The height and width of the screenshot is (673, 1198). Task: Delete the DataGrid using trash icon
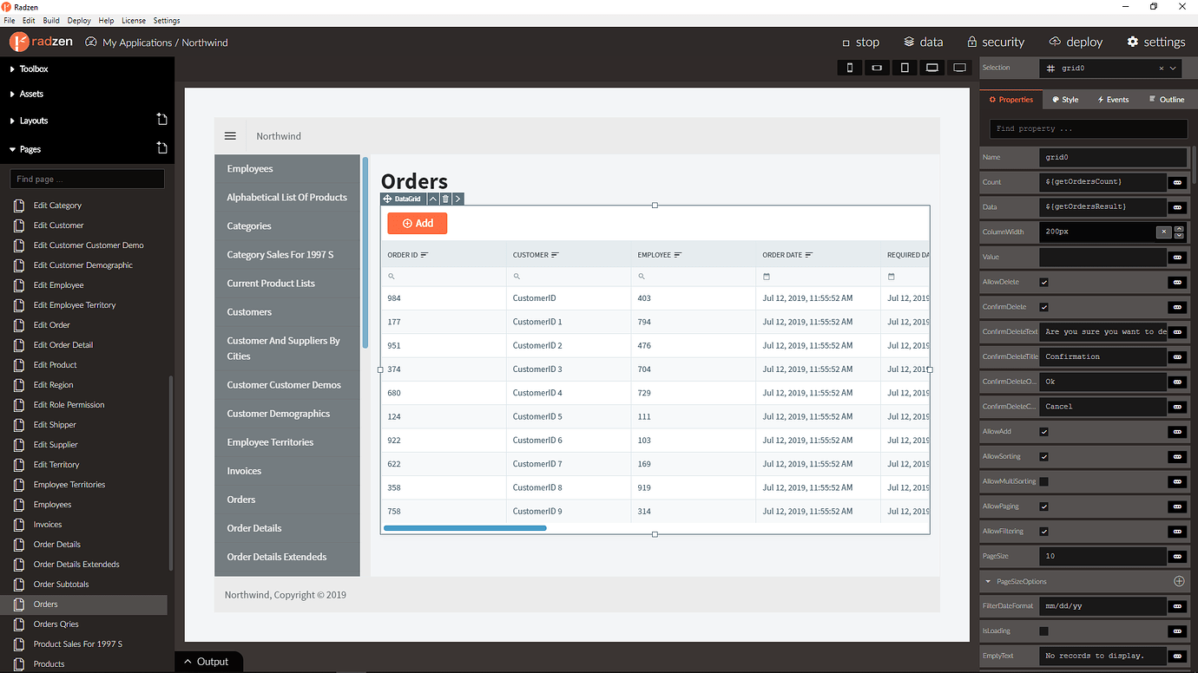click(x=445, y=199)
